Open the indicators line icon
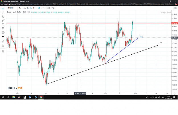Viewport: 178px width, 115px height. tap(42, 8)
